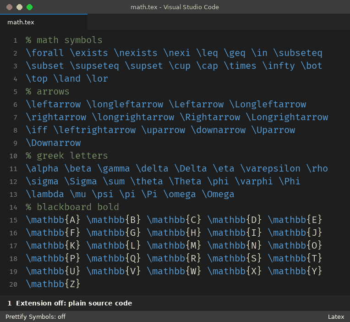Click the green maximize window button

tap(29, 7)
